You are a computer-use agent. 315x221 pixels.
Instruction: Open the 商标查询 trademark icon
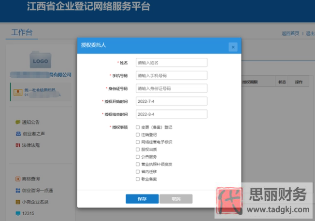pyautogui.click(x=18, y=179)
